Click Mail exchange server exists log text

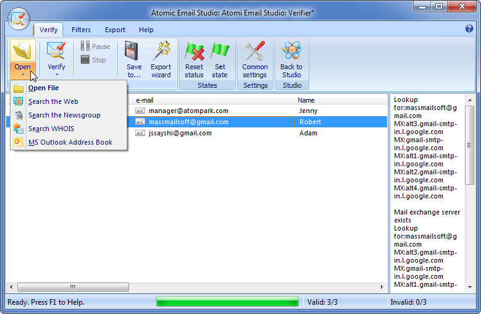tap(427, 216)
